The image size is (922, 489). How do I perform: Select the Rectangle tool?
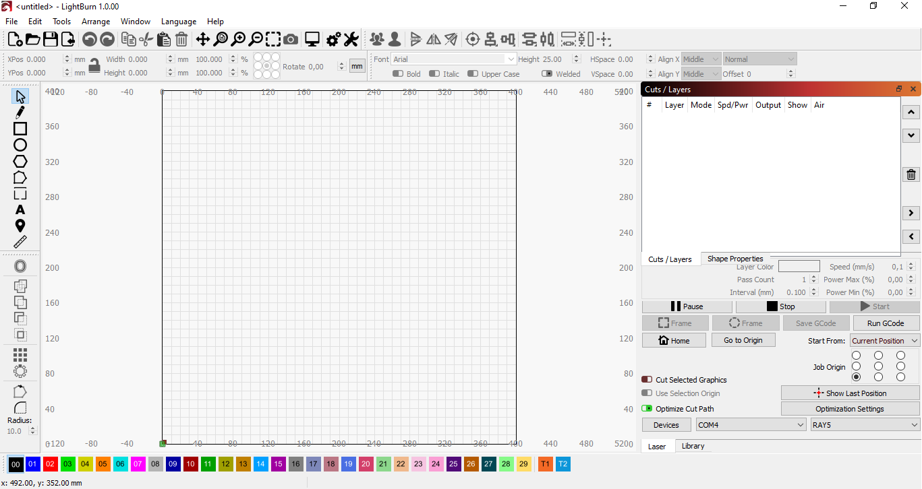click(x=20, y=129)
